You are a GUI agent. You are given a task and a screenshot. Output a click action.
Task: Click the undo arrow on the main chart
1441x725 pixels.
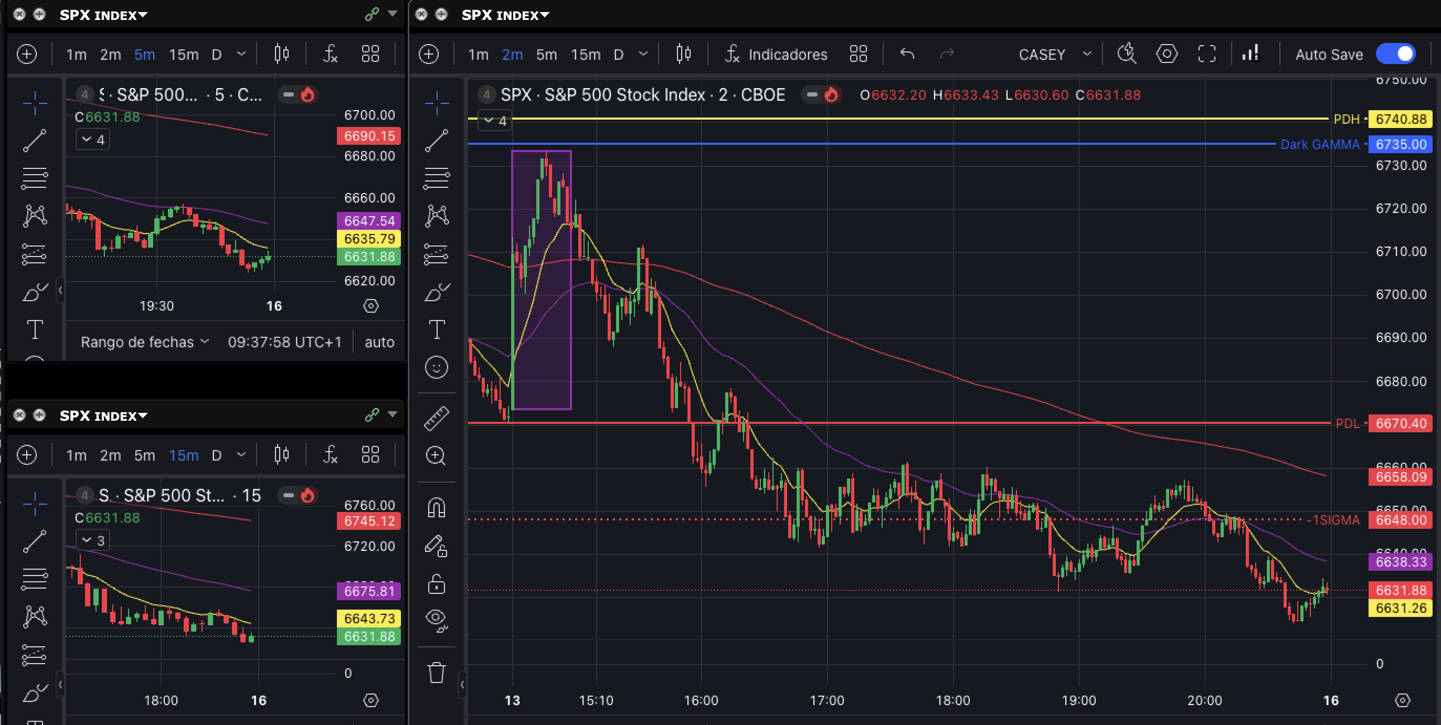[x=906, y=54]
